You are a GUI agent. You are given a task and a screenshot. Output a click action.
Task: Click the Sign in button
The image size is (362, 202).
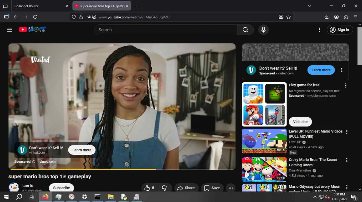pyautogui.click(x=340, y=30)
